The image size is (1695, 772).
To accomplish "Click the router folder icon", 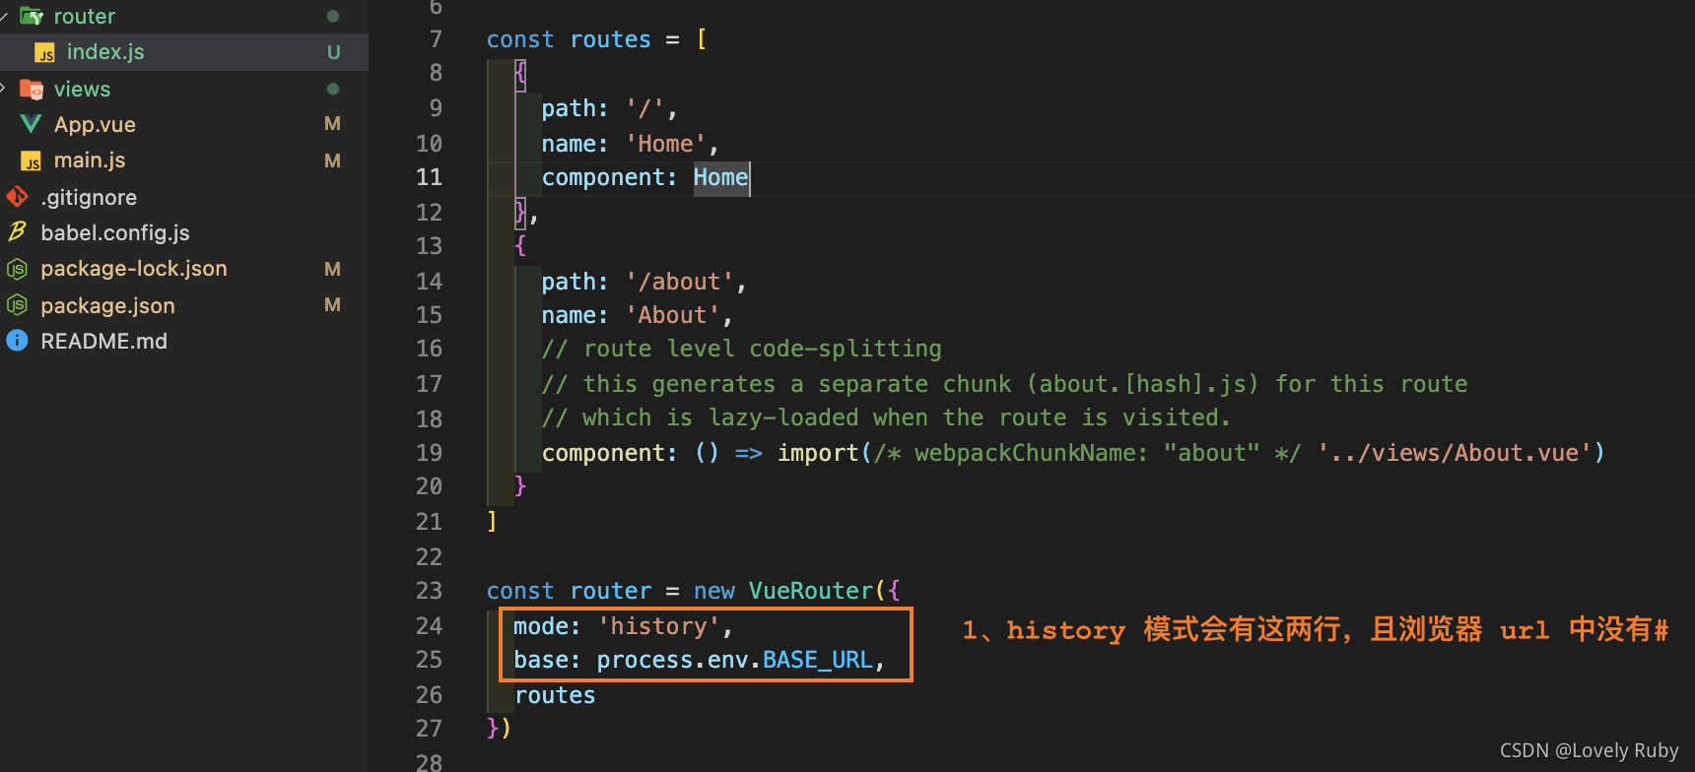I will (32, 16).
